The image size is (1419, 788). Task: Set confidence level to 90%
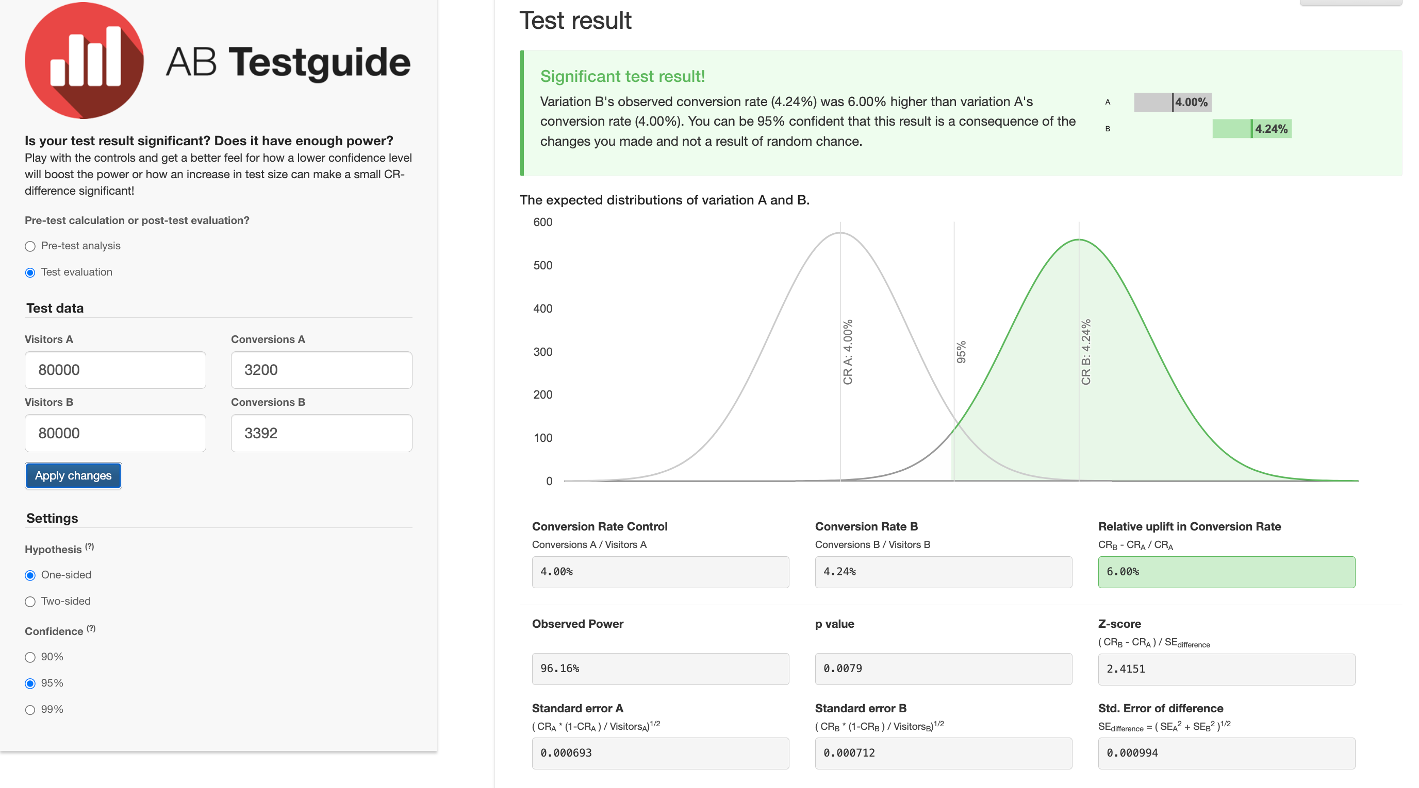30,657
